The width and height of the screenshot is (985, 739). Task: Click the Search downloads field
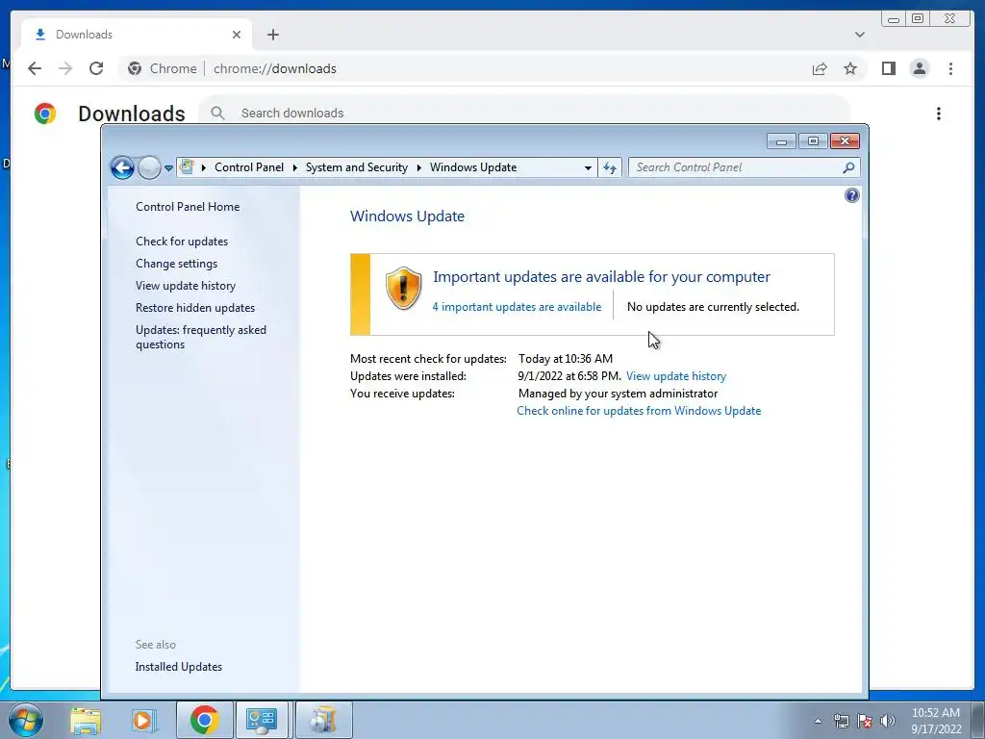pos(524,113)
